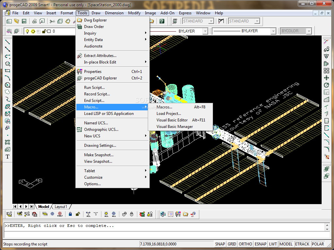
Task: Select the Text tool (T icon)
Action: (x=8, y=157)
